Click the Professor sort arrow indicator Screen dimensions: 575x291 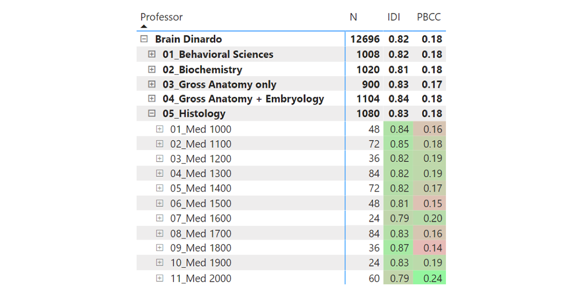144,26
